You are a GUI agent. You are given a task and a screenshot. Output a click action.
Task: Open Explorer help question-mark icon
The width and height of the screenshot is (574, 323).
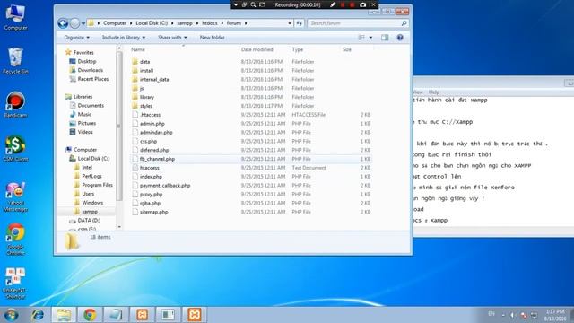point(400,38)
